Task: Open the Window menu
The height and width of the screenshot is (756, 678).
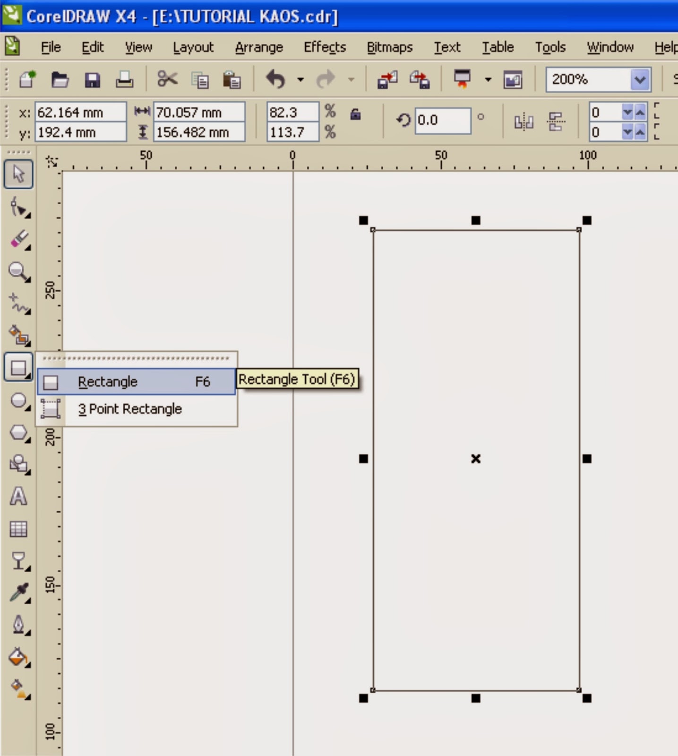Action: click(610, 47)
